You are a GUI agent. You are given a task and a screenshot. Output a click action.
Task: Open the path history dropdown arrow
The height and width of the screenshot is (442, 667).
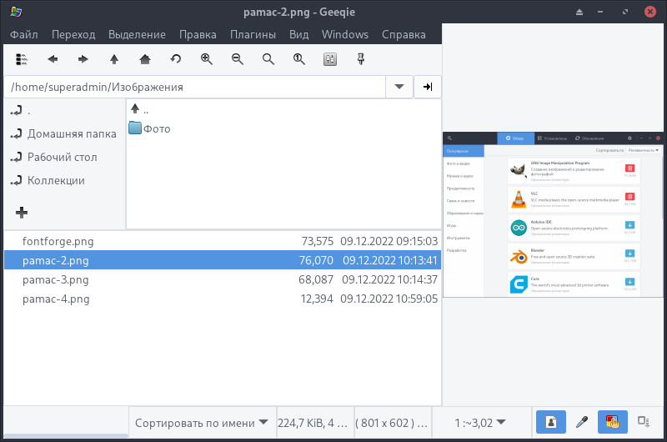[399, 87]
